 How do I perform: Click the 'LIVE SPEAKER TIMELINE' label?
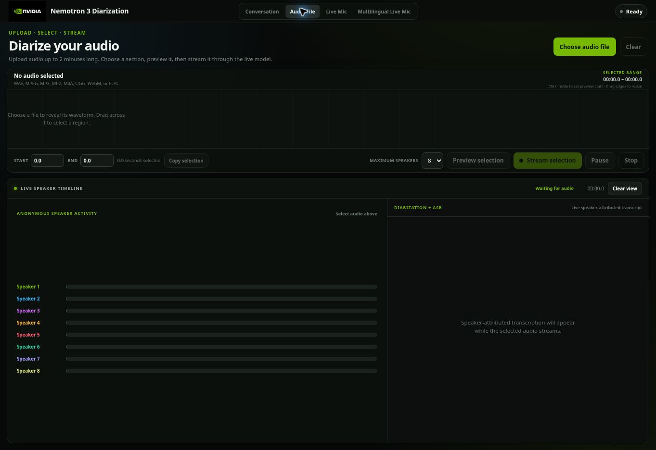coord(51,188)
